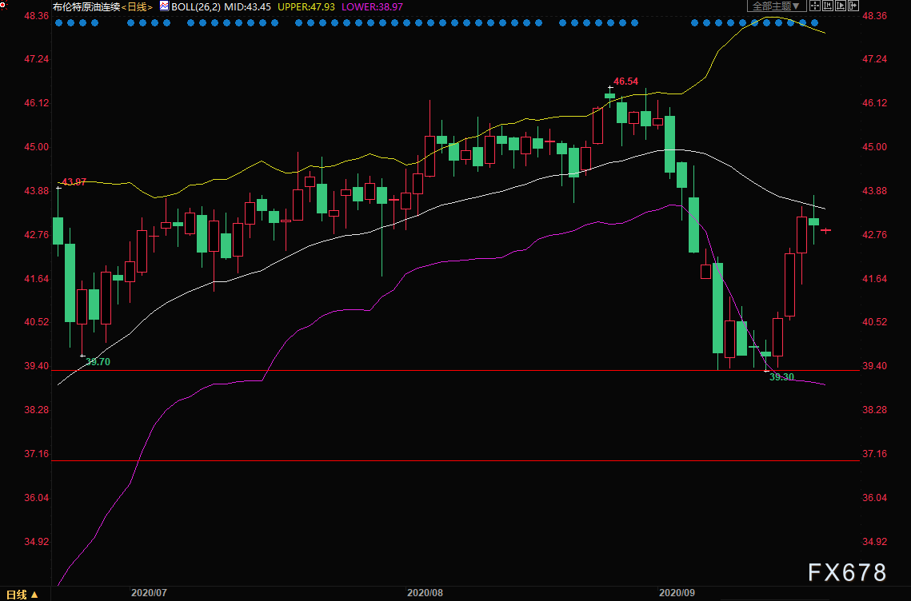
Task: Click the 43.97 price label
Action: pyautogui.click(x=74, y=182)
